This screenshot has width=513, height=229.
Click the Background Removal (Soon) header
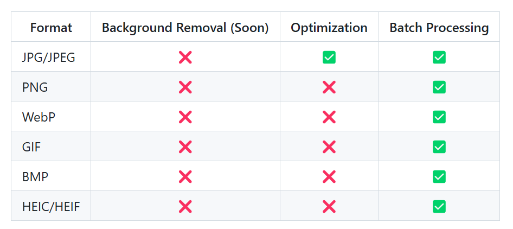(x=185, y=28)
